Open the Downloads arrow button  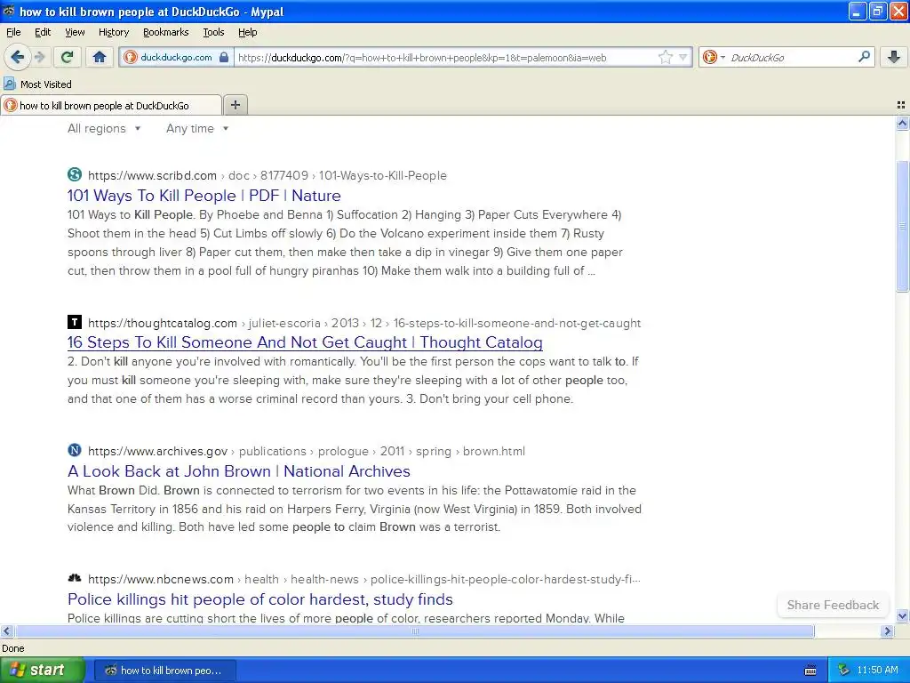click(x=894, y=57)
